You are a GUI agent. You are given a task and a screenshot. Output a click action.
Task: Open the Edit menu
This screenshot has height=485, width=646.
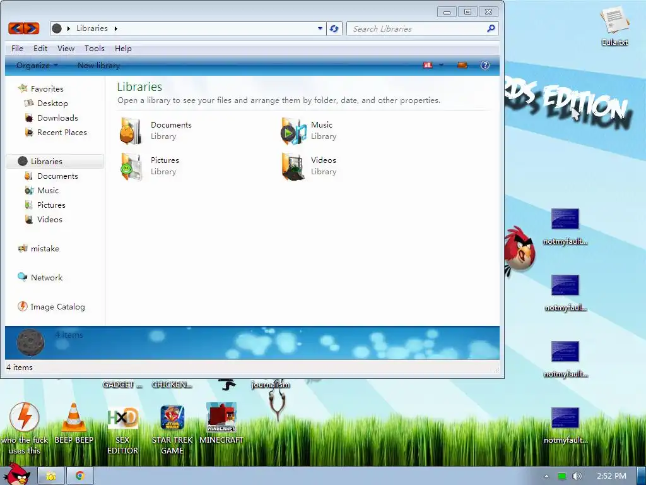pos(40,48)
